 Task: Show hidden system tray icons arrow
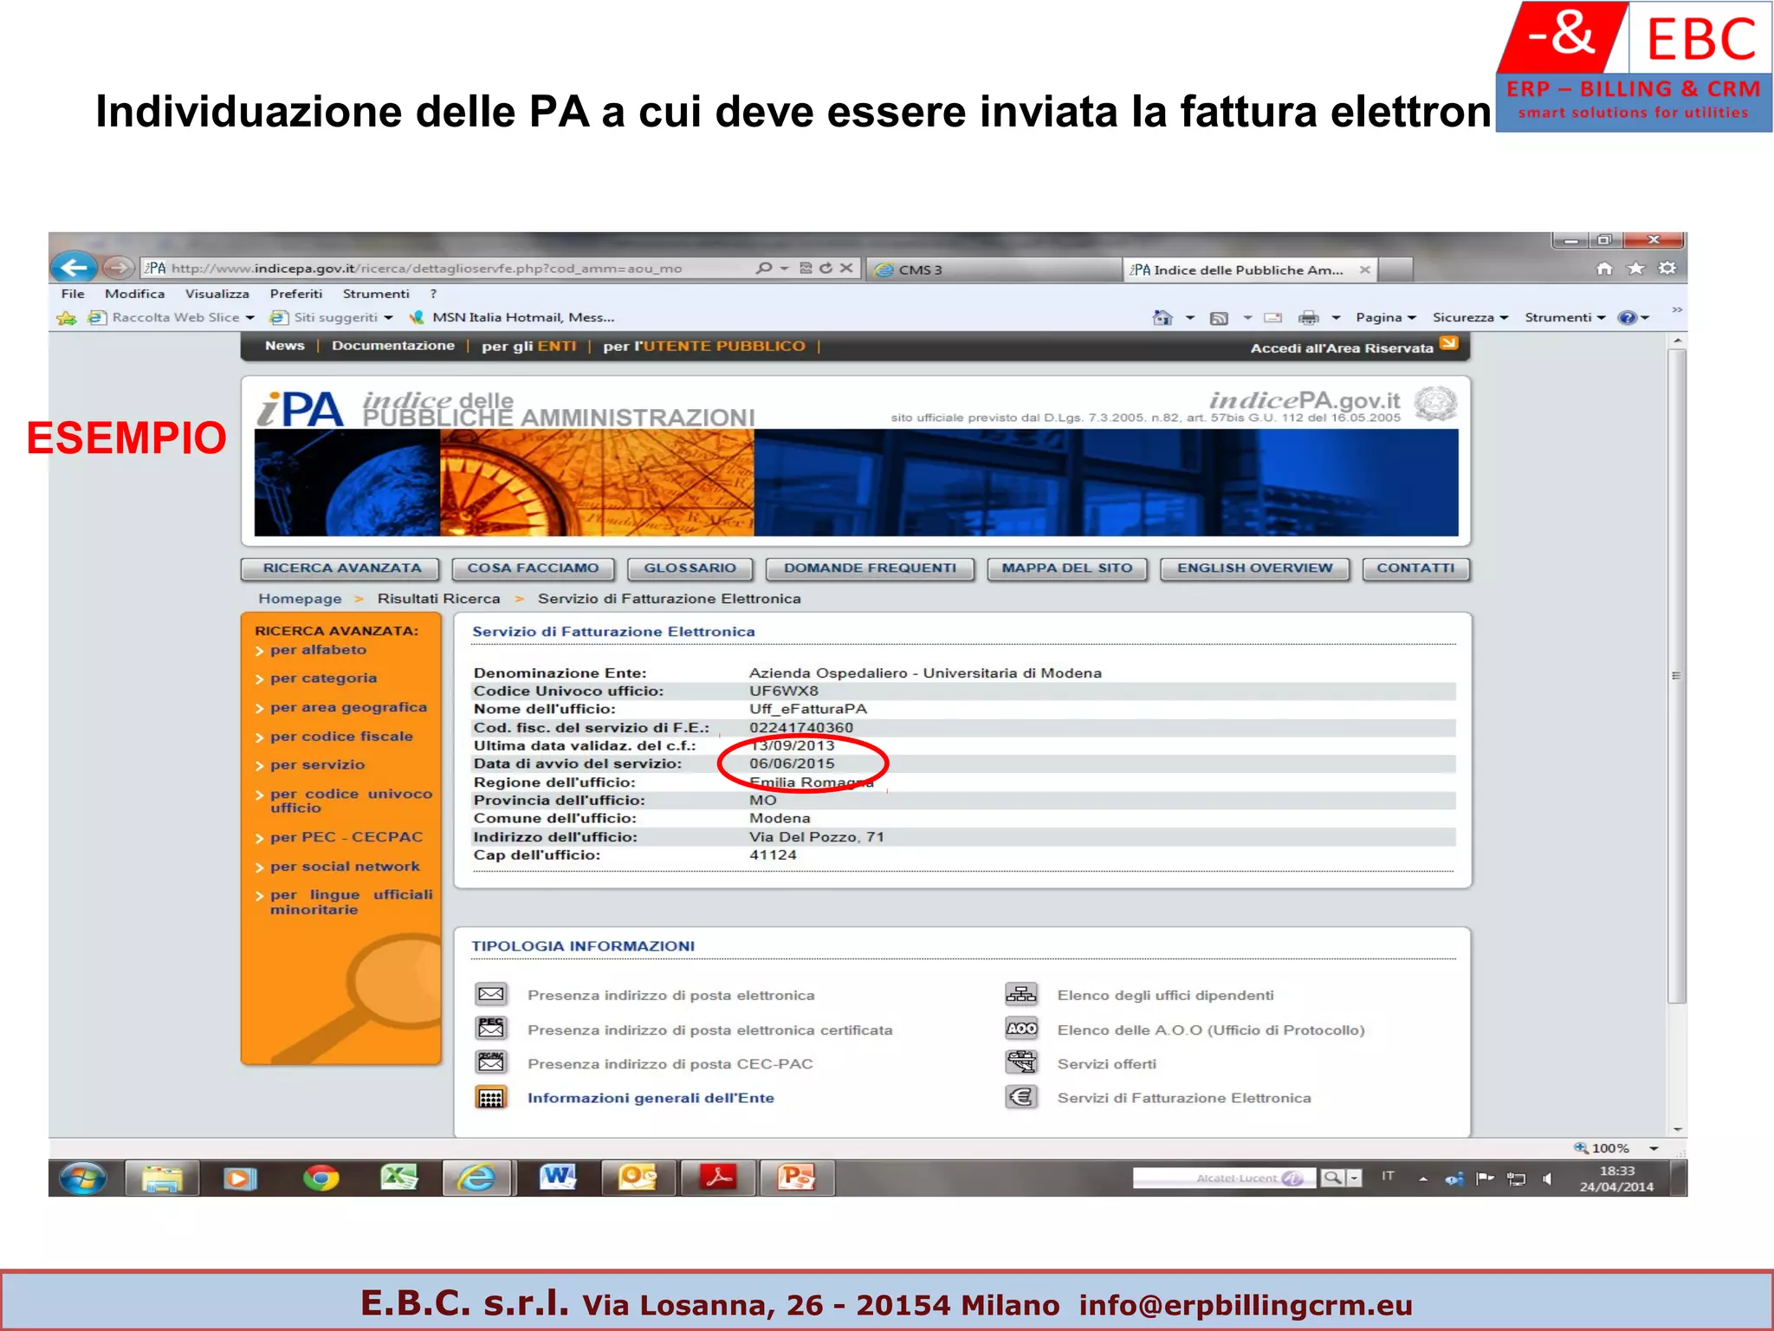1422,1179
